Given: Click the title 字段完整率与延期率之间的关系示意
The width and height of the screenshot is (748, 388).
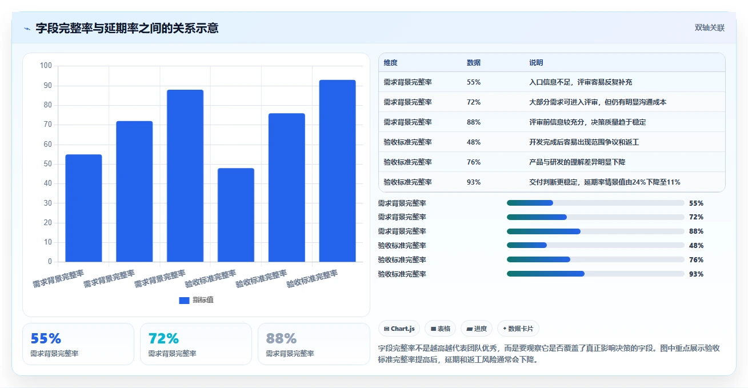Looking at the screenshot, I should [x=127, y=28].
